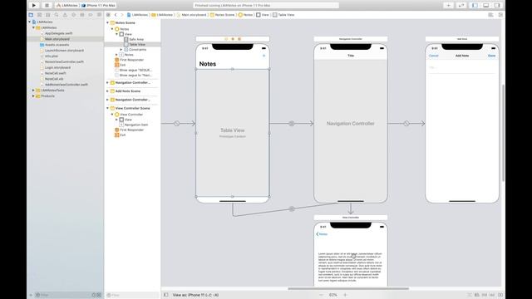Viewport: 532px width, 299px height.
Task: Click the plus button in Notes navigation bar
Action: click(264, 56)
